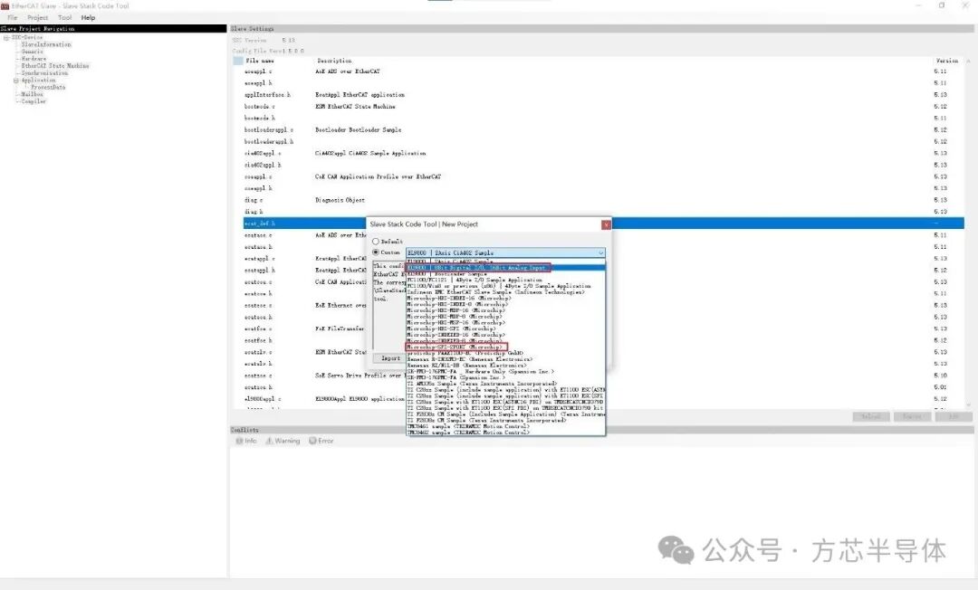Collapse the configuration combo box arrow
Viewport: 978px width, 590px height.
point(600,253)
